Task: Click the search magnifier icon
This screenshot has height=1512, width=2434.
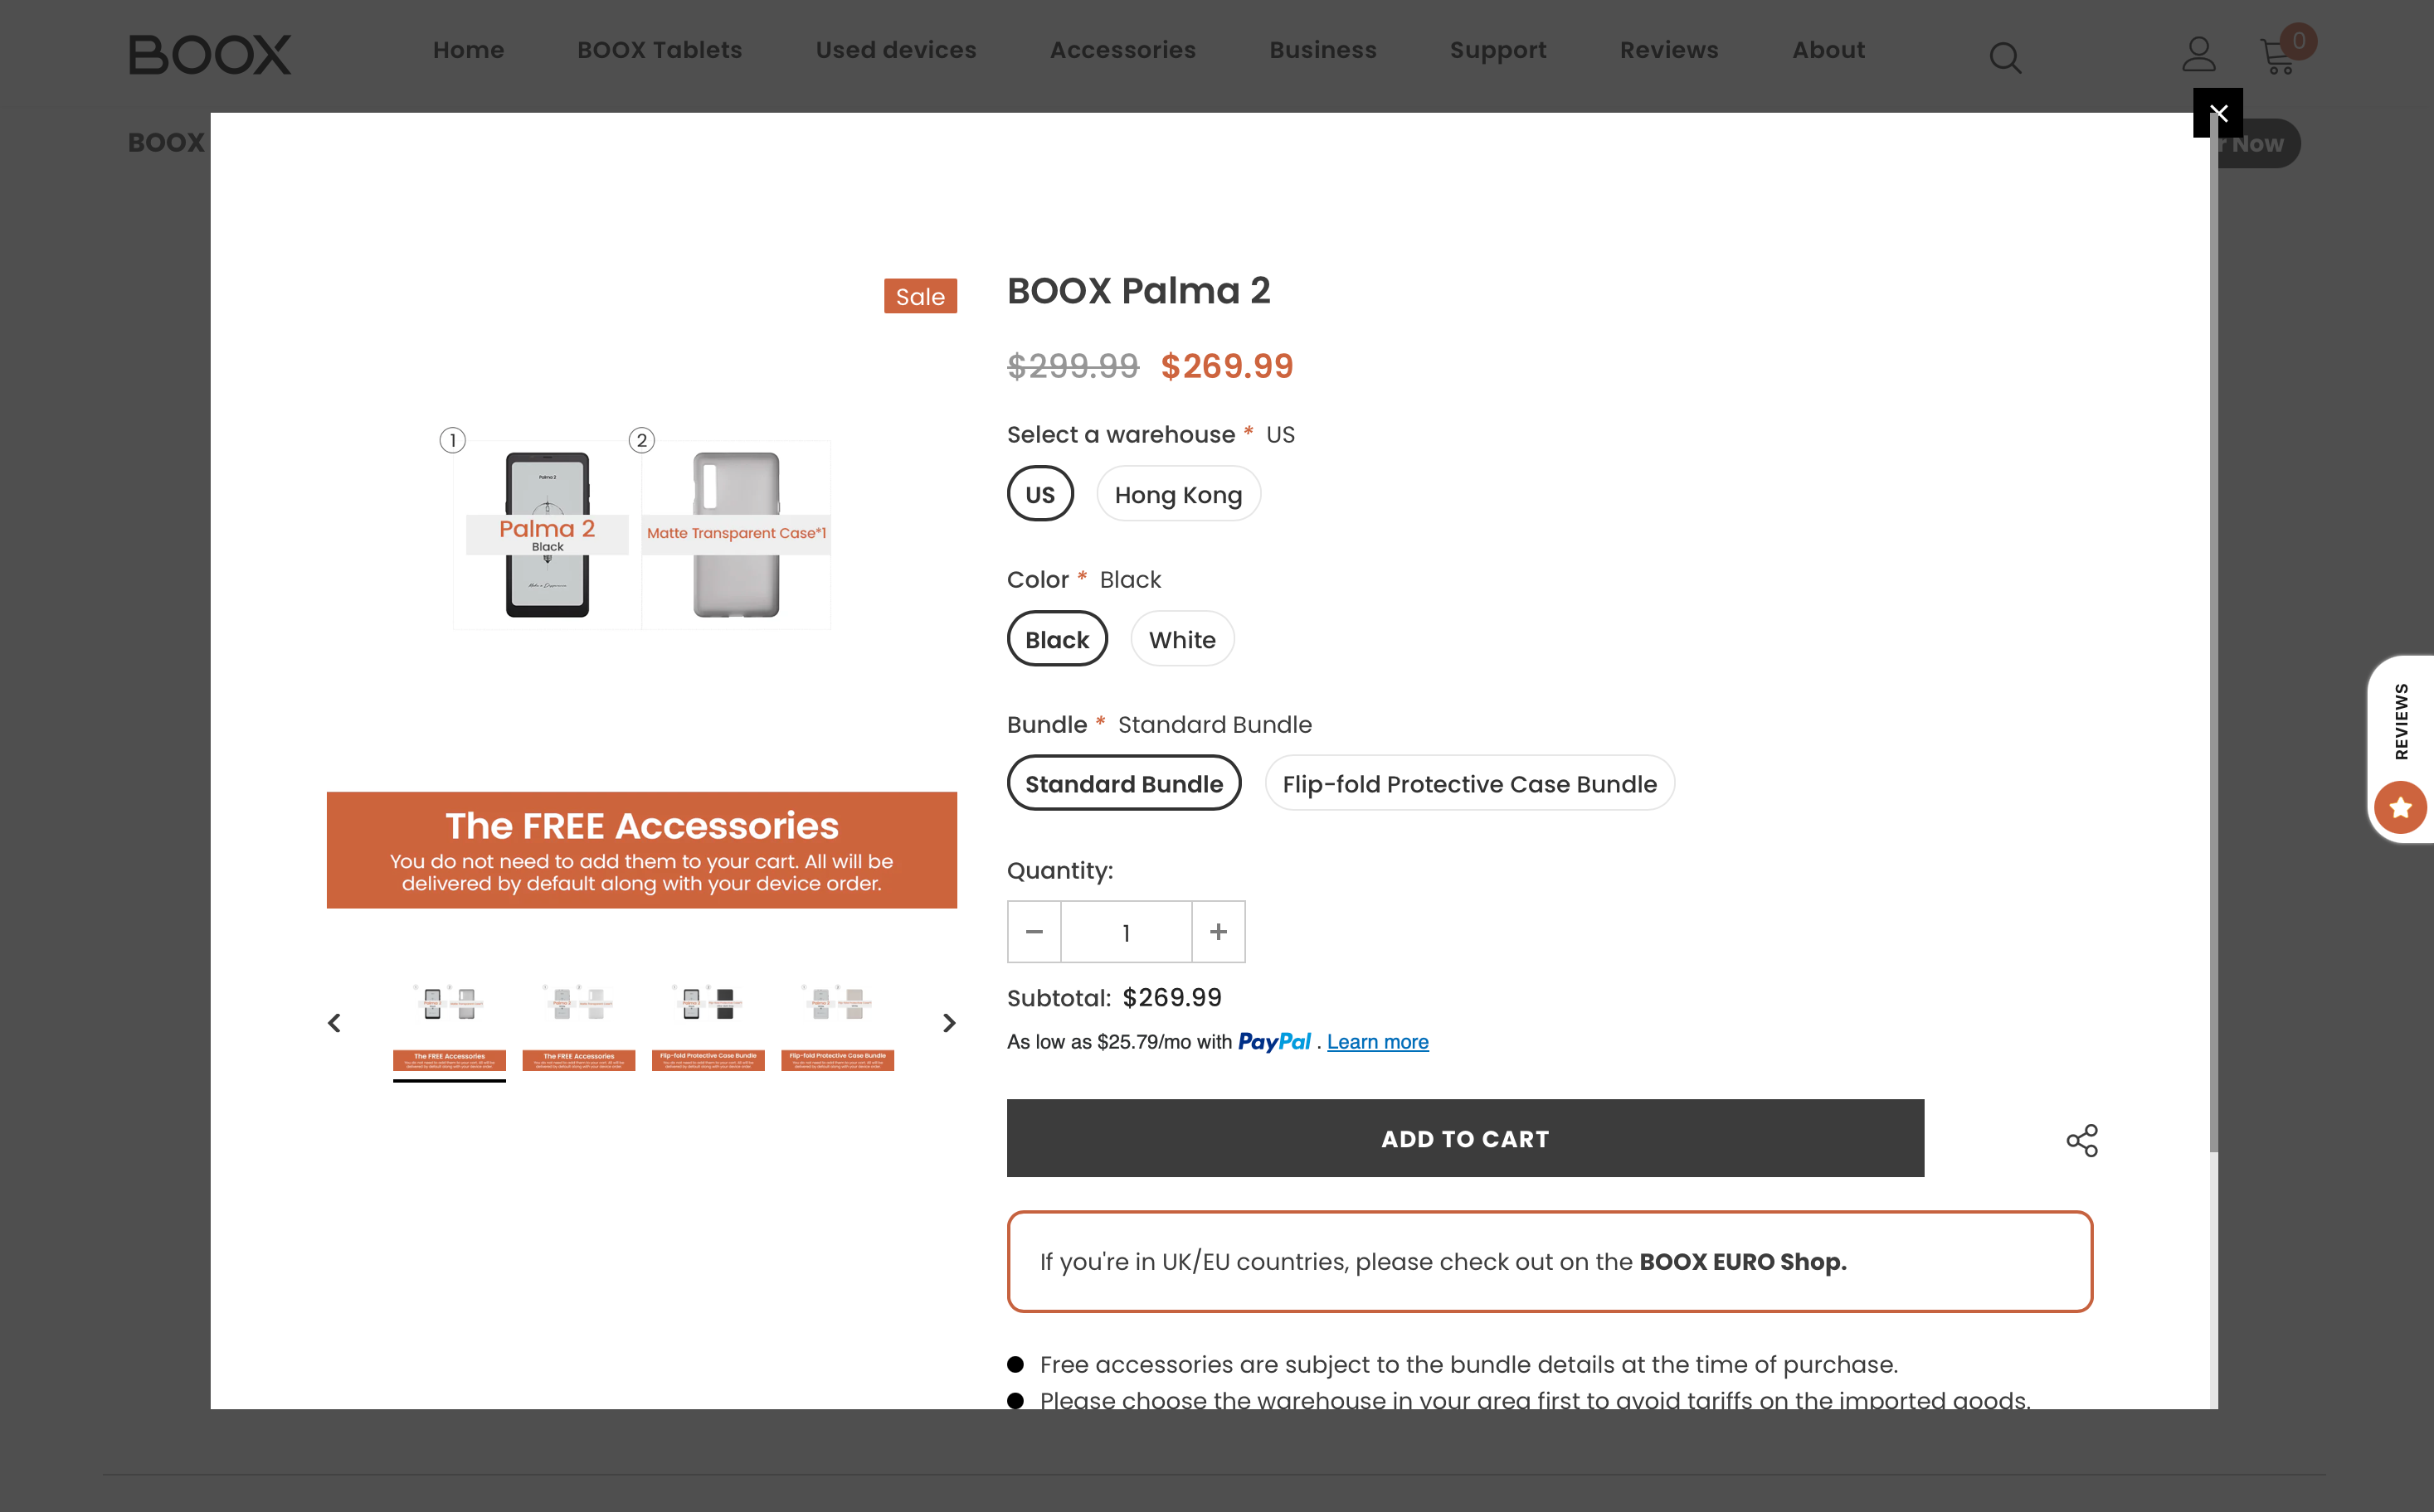Action: (2004, 57)
